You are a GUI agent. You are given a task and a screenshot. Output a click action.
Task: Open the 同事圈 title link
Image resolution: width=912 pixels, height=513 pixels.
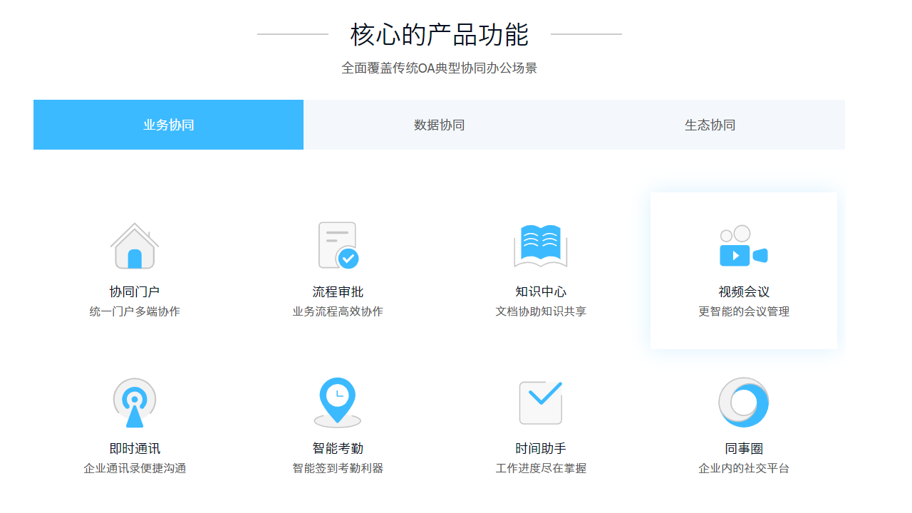pos(744,449)
